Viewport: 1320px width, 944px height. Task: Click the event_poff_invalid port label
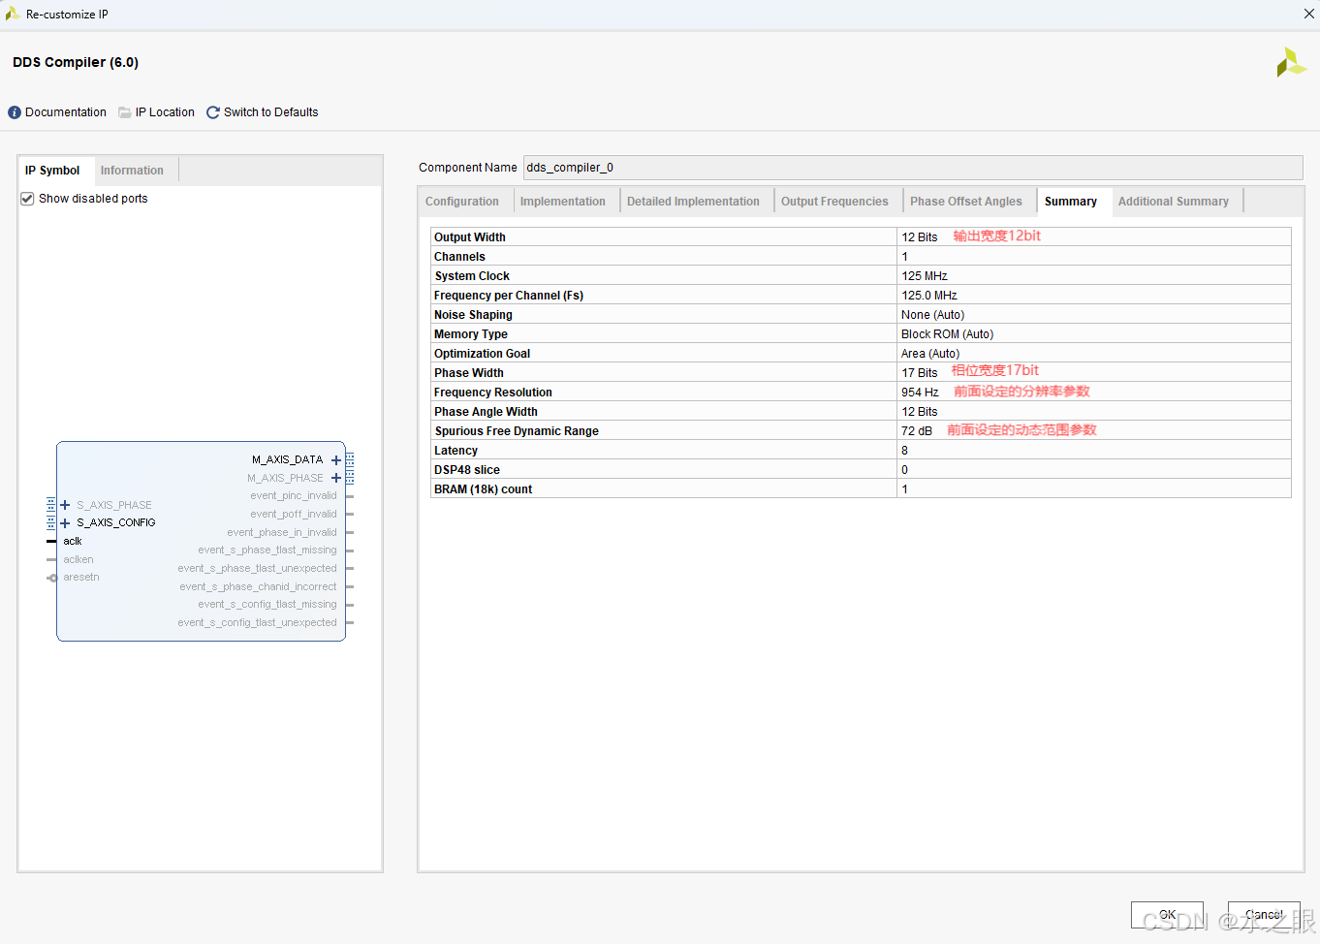point(294,515)
